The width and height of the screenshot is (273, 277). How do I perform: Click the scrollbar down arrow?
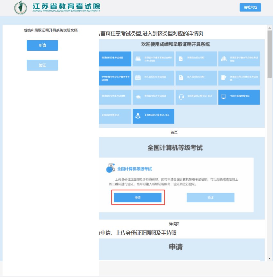[x=269, y=258]
